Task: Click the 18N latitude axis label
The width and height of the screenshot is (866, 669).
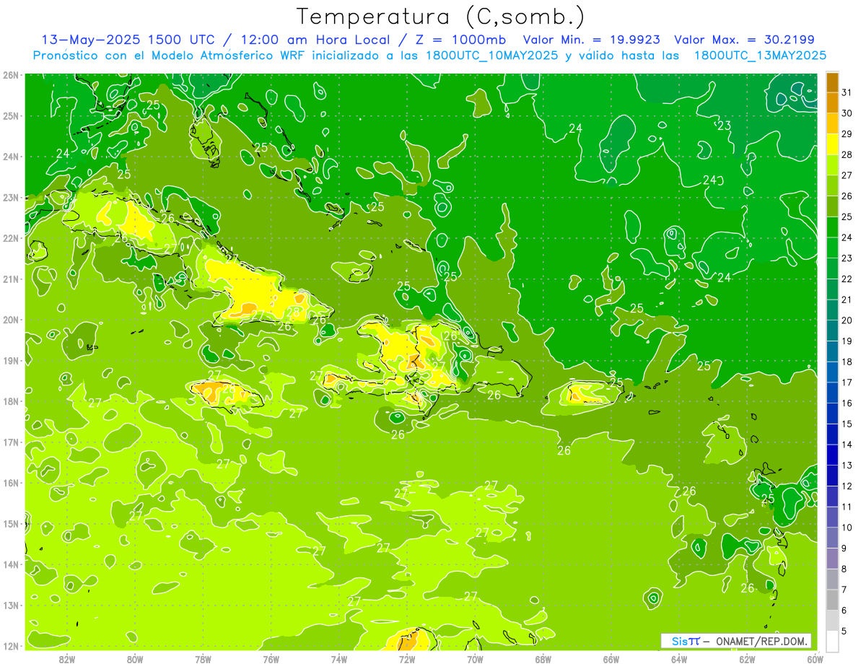Action: (x=11, y=401)
